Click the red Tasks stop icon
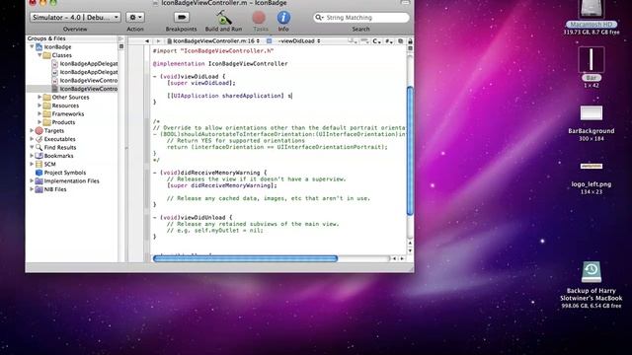 pyautogui.click(x=259, y=18)
